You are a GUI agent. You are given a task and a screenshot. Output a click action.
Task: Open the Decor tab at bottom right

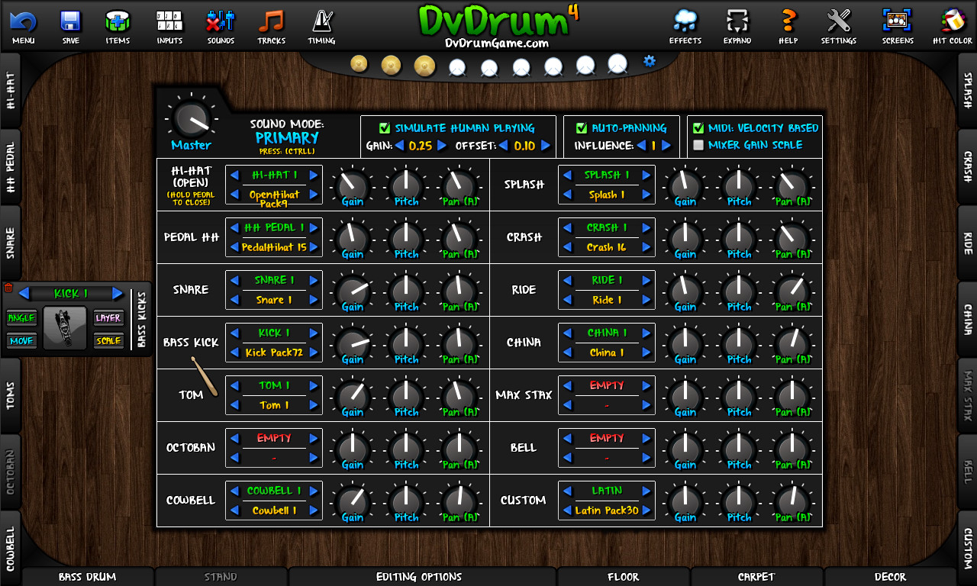[889, 577]
